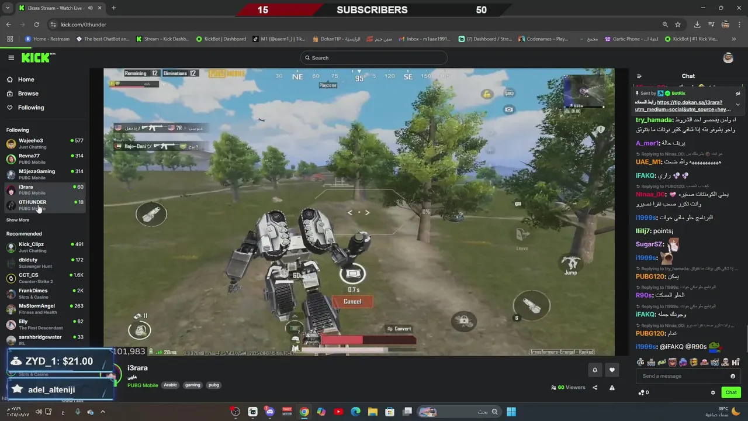Open Kick_Clipz recommended channel
Screen dimensions: 748x421
tap(44, 247)
